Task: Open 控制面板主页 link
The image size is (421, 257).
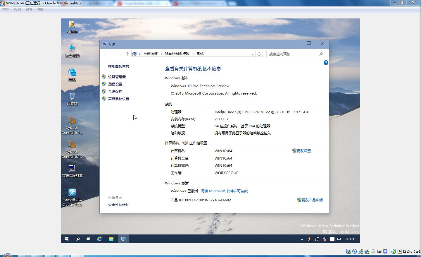Action: coord(119,66)
